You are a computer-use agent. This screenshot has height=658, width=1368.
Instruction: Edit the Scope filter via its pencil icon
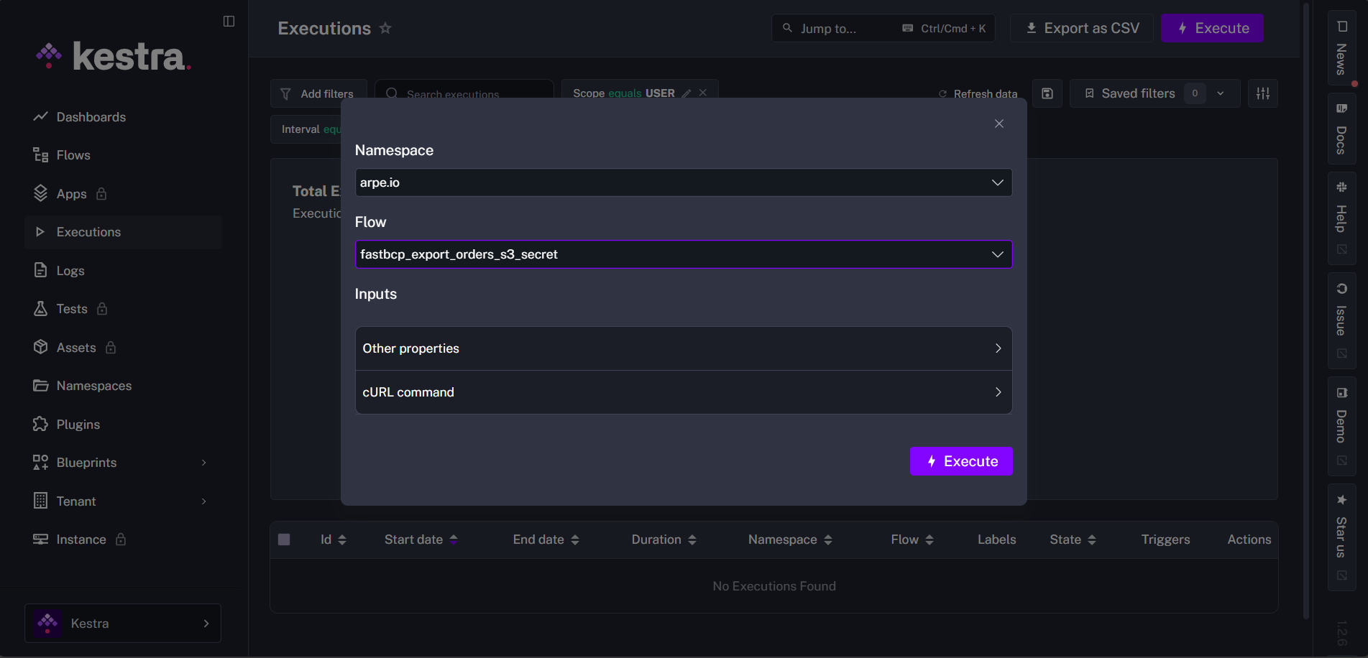coord(687,93)
